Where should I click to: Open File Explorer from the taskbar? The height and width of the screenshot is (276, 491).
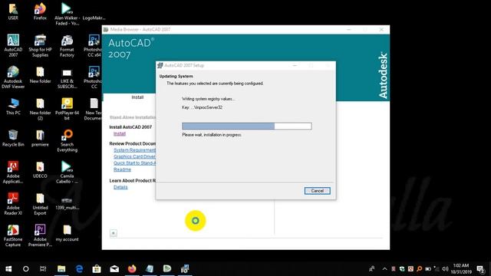61,269
